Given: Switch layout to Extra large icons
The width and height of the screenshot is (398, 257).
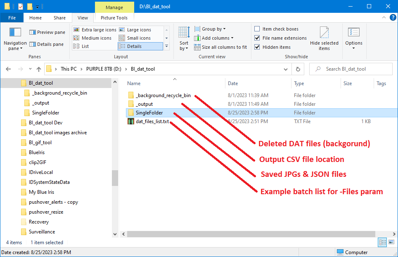Looking at the screenshot, I should (x=95, y=30).
